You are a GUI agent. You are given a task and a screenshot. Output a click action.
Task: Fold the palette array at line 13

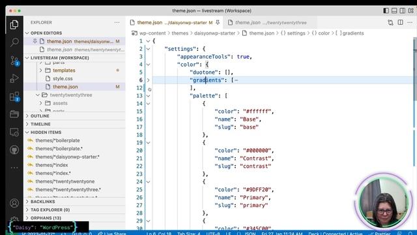tap(148, 96)
